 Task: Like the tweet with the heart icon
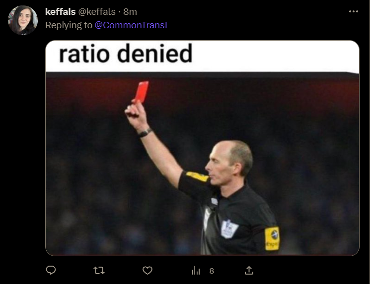point(148,270)
